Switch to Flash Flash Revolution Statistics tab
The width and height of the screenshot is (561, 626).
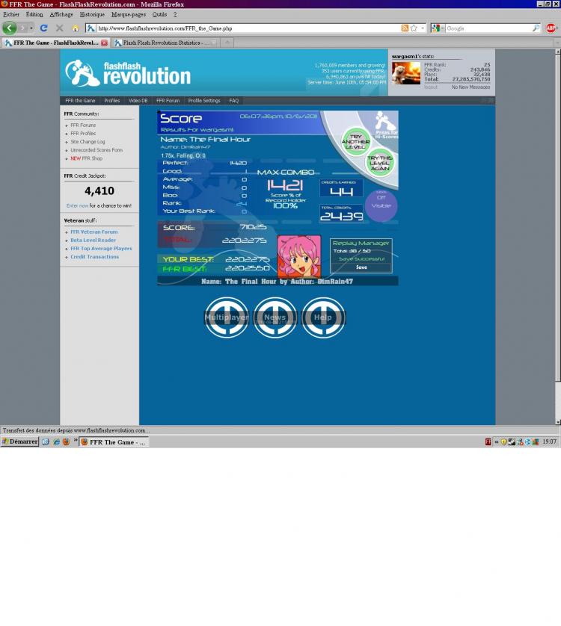pyautogui.click(x=162, y=43)
